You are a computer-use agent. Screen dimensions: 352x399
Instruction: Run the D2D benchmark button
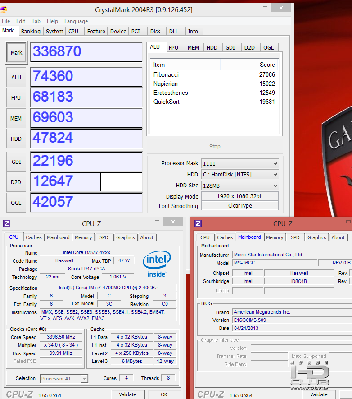tap(16, 182)
